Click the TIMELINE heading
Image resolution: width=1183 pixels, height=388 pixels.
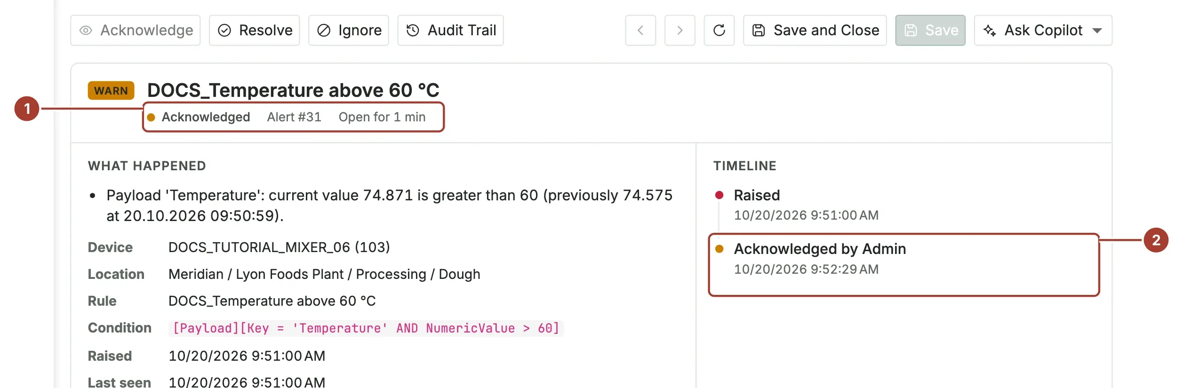[745, 166]
